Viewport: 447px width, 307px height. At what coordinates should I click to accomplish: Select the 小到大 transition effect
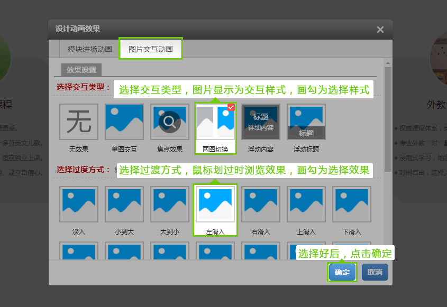[124, 204]
